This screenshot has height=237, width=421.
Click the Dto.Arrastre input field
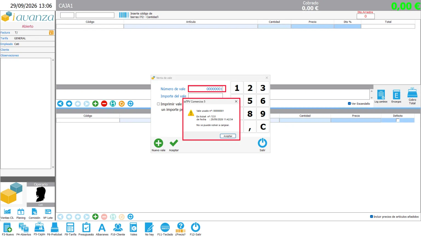pos(365,16)
